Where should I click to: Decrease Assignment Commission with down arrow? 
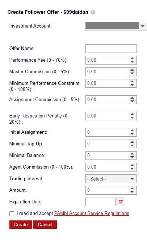point(132,102)
